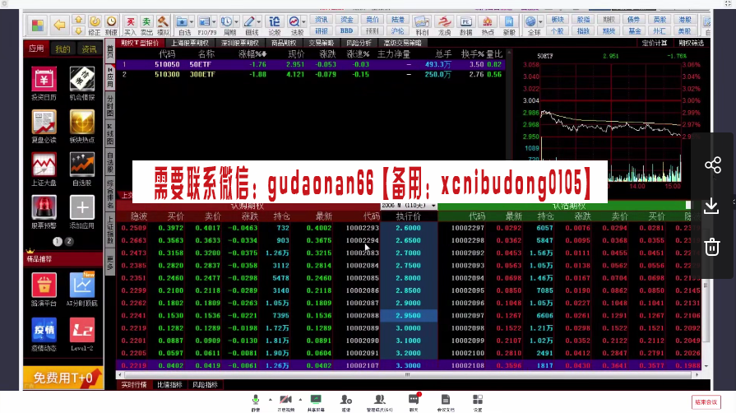736x413 pixels.
Task: Click the share icon on right panel
Action: point(712,165)
